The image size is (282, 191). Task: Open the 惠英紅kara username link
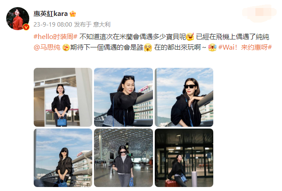point(51,14)
